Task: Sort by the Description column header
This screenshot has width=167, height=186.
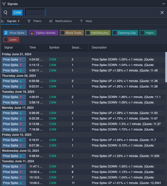Action: [99, 47]
